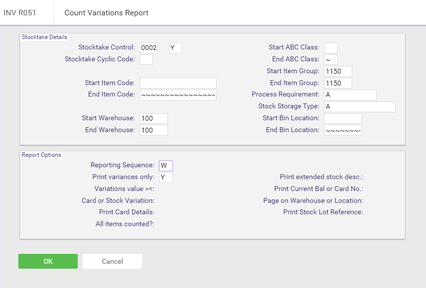426x288 pixels.
Task: Select the End Item Code field
Action: [x=178, y=95]
